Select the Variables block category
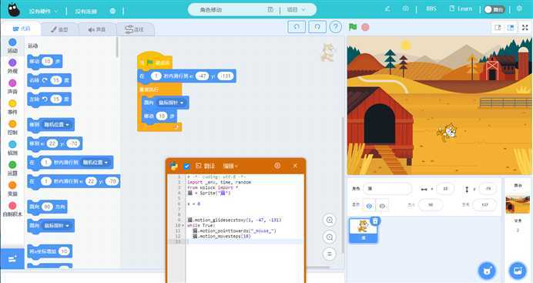The height and width of the screenshot is (283, 533). (x=12, y=189)
